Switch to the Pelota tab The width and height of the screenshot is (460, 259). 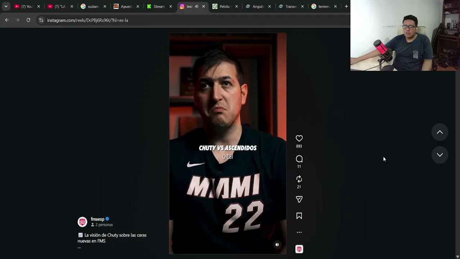[225, 6]
